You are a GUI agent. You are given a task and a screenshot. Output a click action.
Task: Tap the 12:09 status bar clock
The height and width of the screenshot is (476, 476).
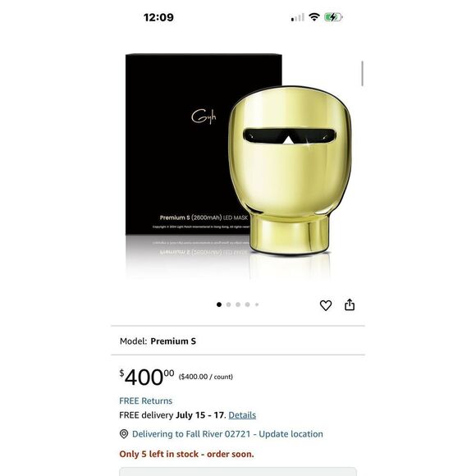(158, 17)
